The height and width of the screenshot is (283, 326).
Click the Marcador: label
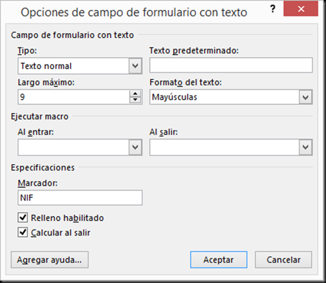37,183
